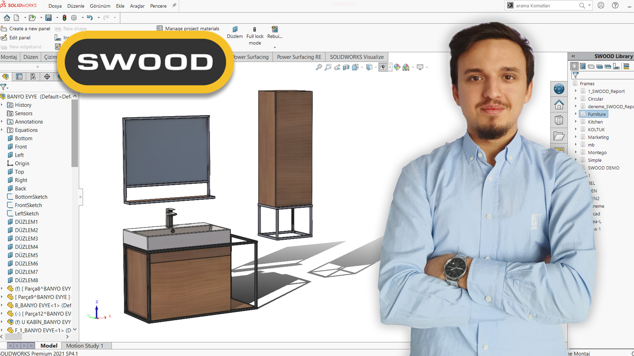Click Manage project materials
This screenshot has width=634, height=356.
pos(188,29)
